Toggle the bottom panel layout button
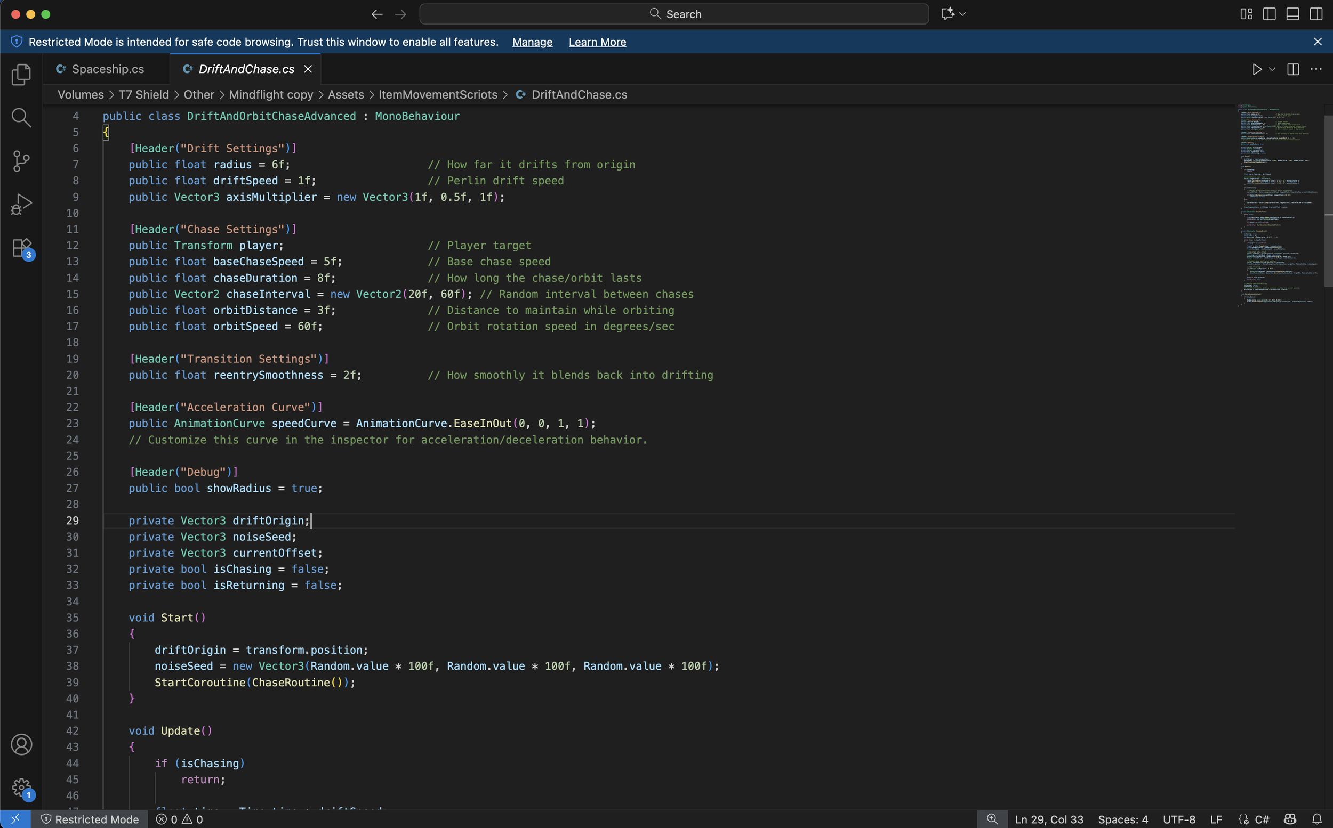The height and width of the screenshot is (828, 1333). pyautogui.click(x=1292, y=14)
